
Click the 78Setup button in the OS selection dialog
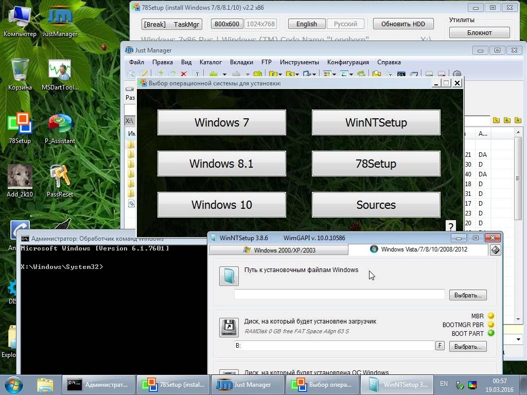(x=376, y=163)
